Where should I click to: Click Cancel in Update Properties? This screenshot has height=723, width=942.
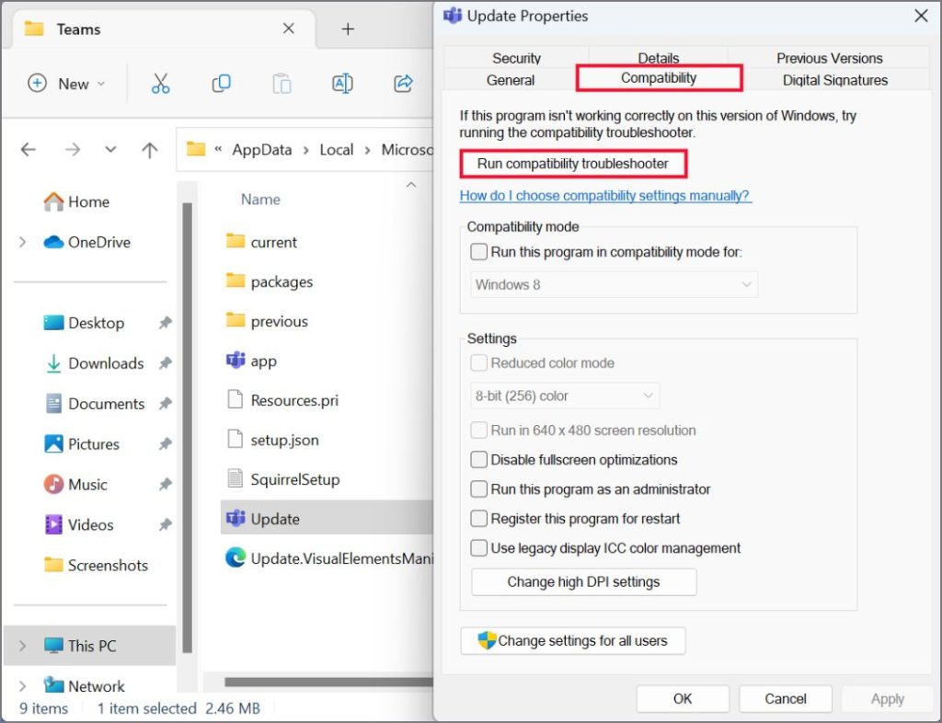(x=786, y=698)
